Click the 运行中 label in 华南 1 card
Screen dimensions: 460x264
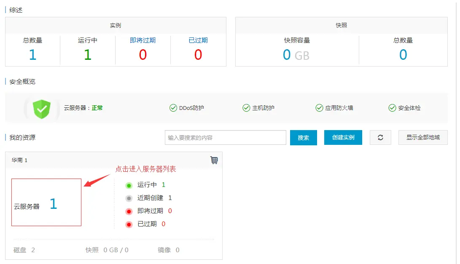tap(147, 184)
